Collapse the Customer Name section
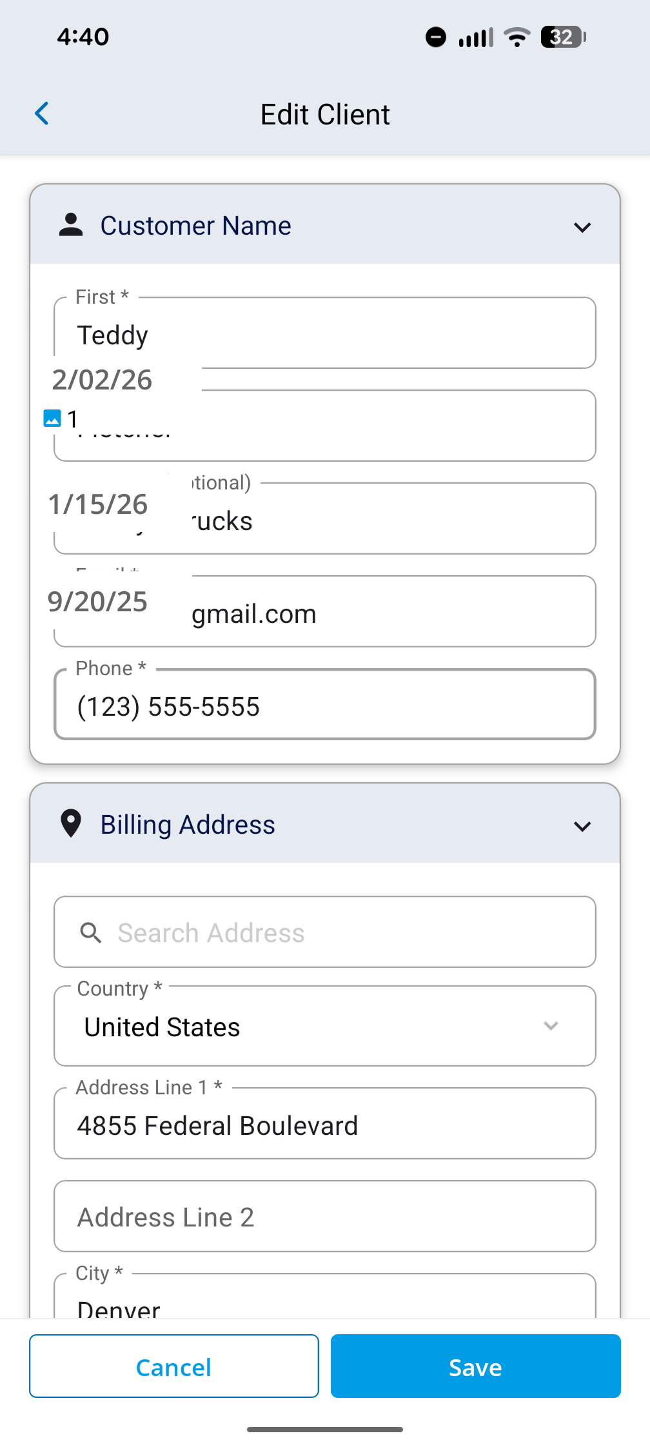Screen dimensions: 650x1447 (x=582, y=227)
